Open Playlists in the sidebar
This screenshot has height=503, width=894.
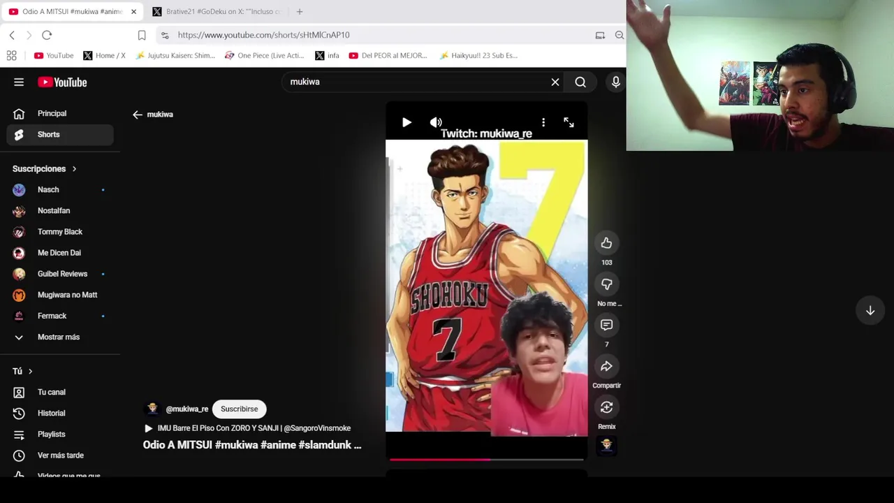pyautogui.click(x=60, y=434)
